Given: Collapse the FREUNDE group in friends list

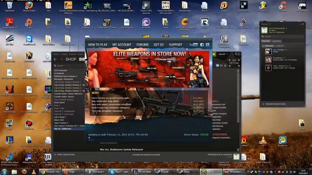Looking at the screenshot, I should click(x=263, y=46).
